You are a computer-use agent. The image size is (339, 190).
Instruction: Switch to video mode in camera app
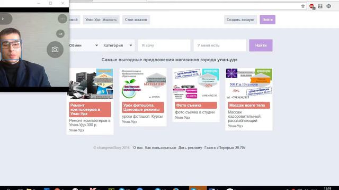tap(60, 34)
